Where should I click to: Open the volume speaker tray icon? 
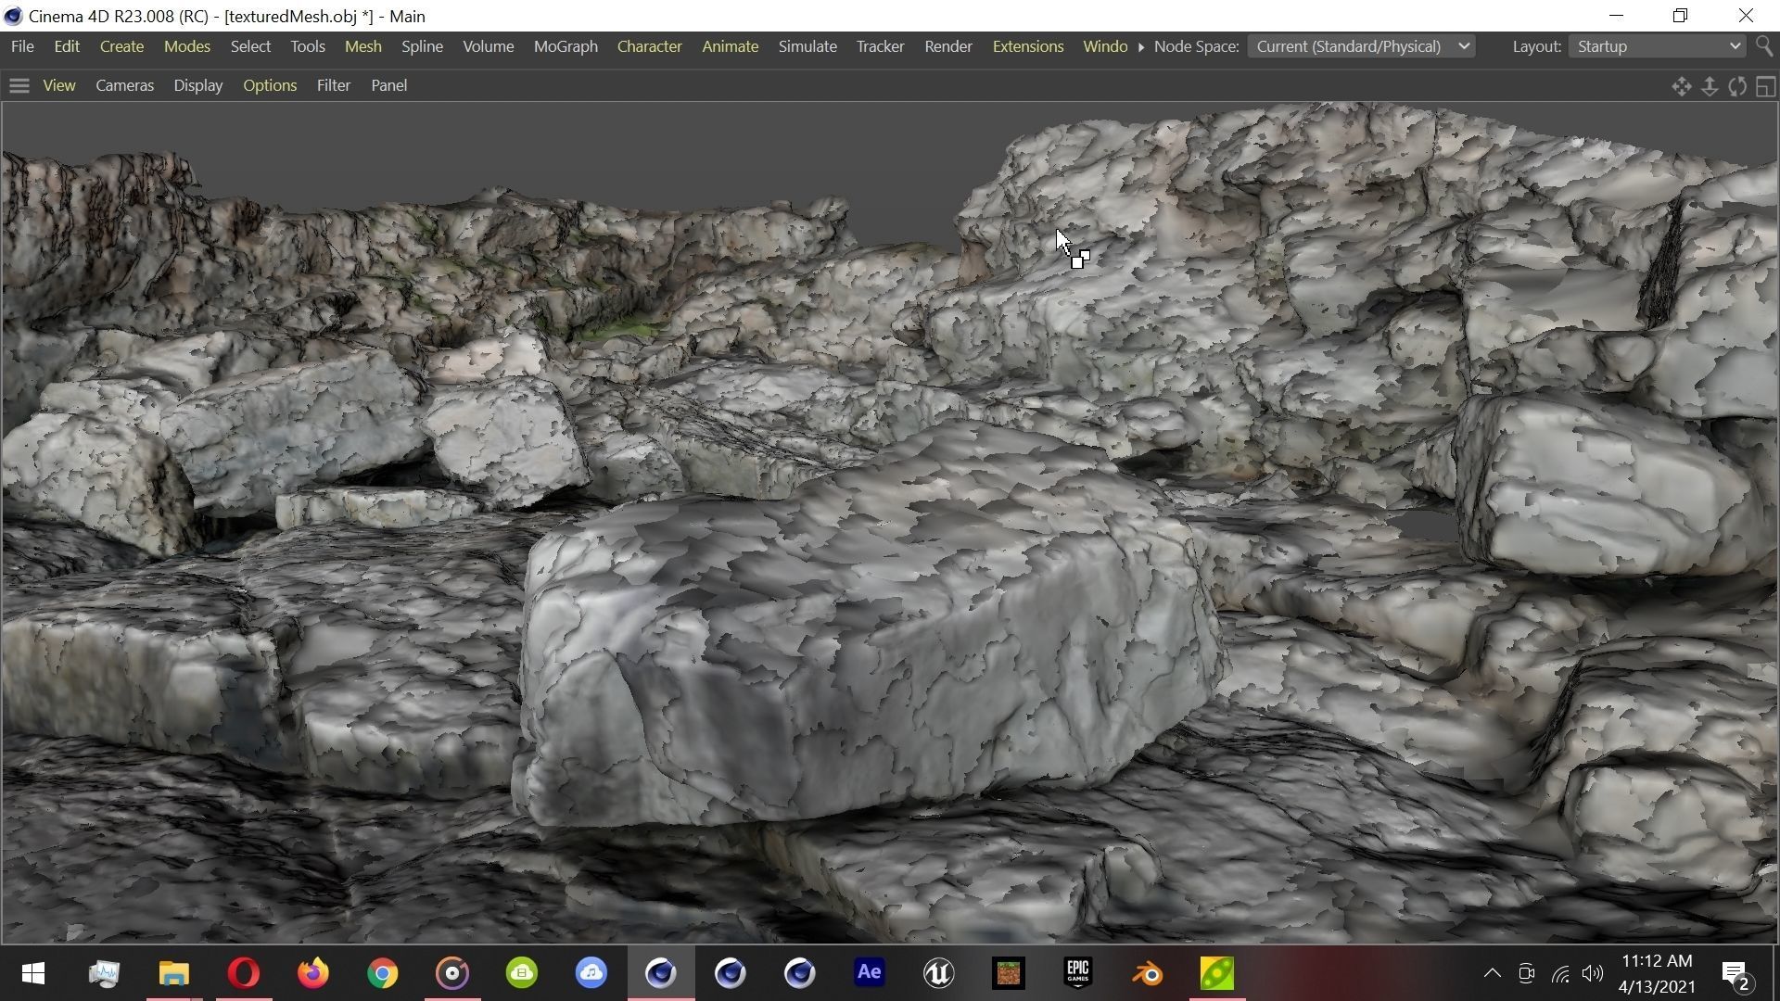coord(1593,973)
